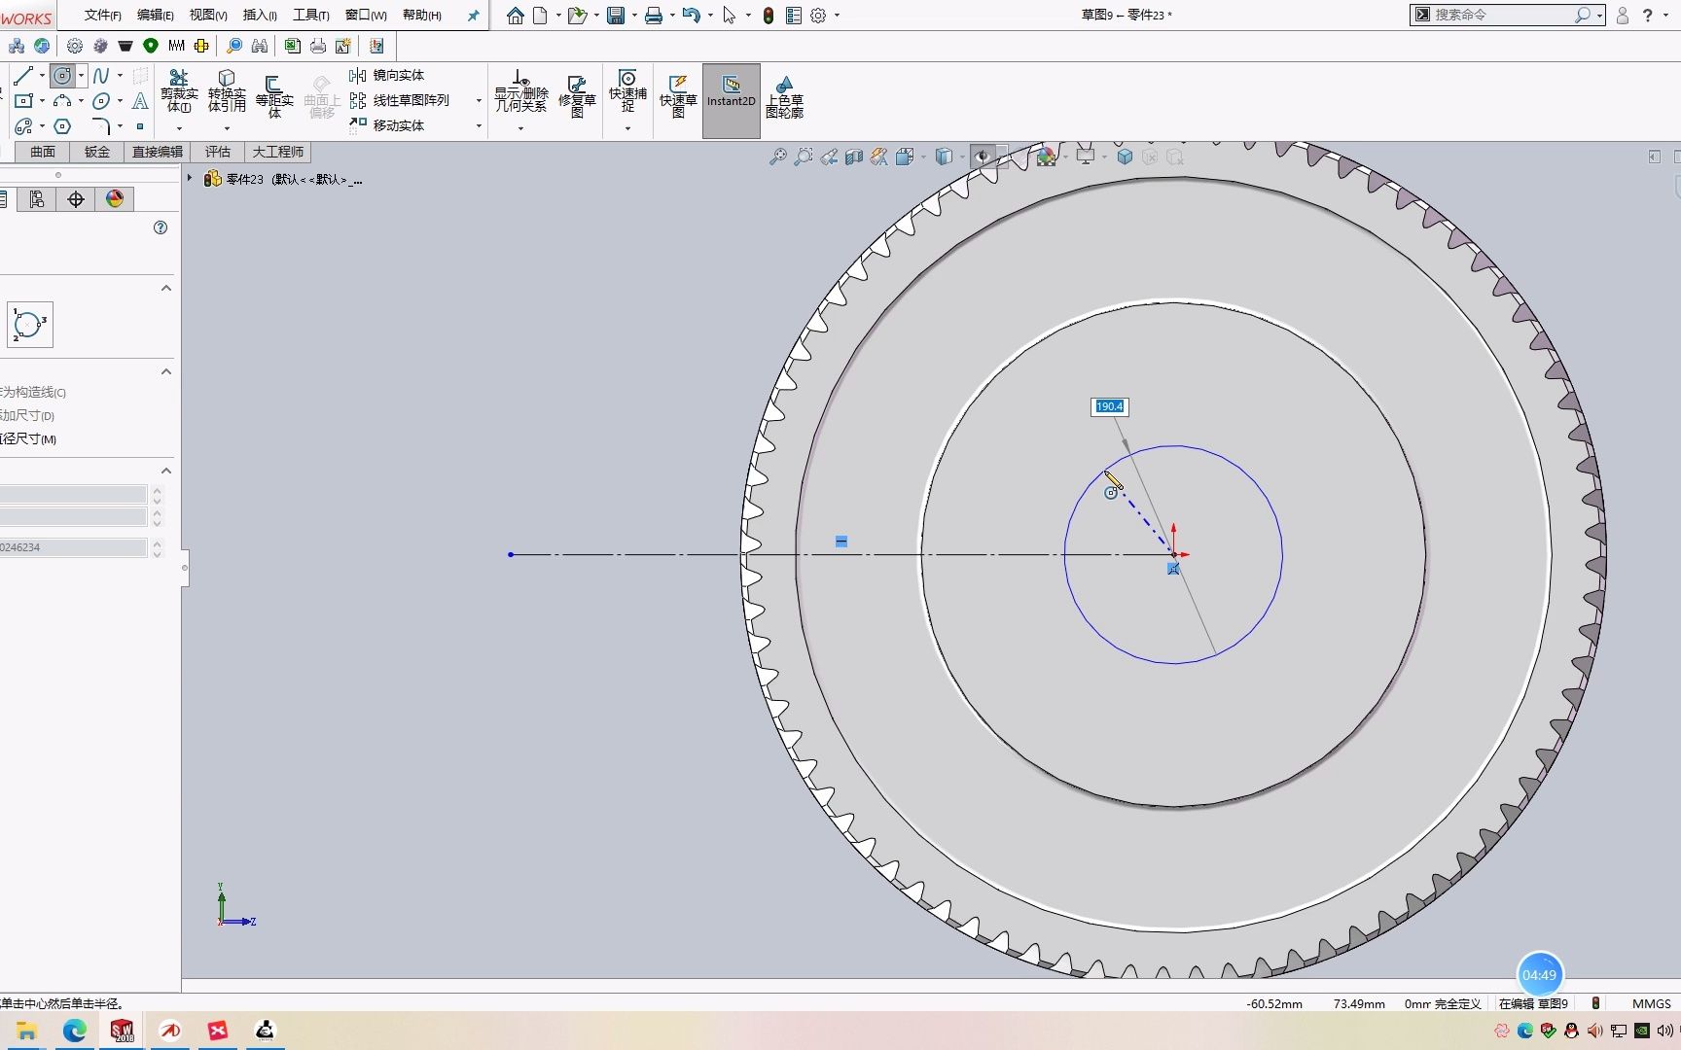The height and width of the screenshot is (1050, 1681).
Task: Click the search commands field
Action: click(x=1503, y=15)
